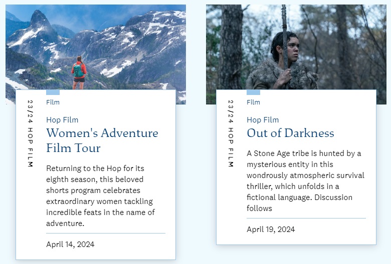The width and height of the screenshot is (391, 264).
Task: Click divider line above April 14 date
Action: [x=105, y=233]
